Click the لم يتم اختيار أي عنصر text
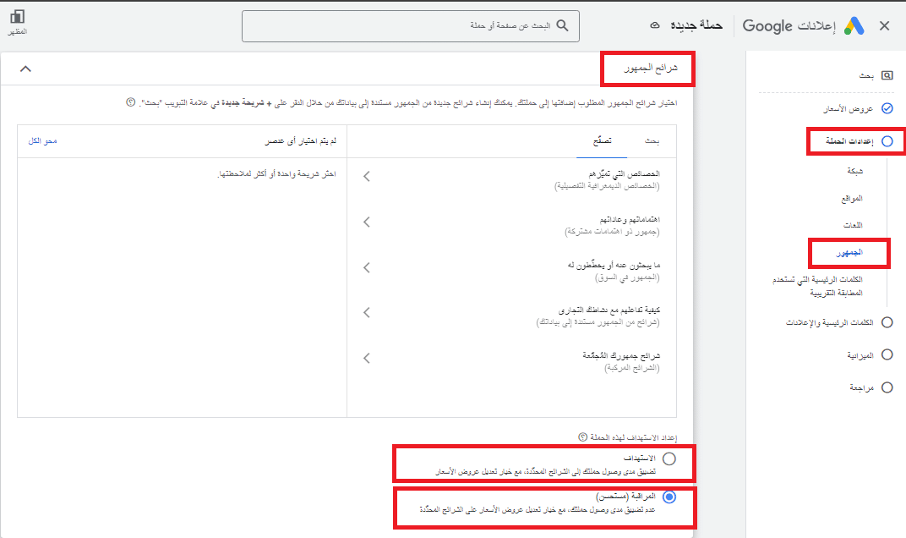 (301, 140)
